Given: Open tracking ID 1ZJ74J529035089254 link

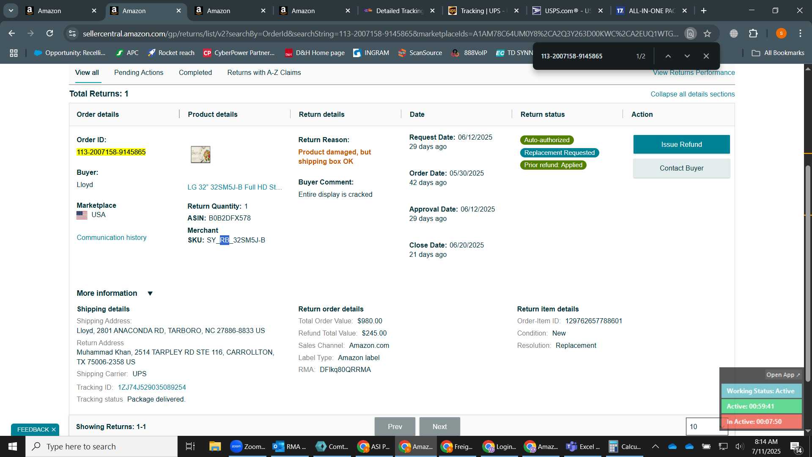Looking at the screenshot, I should [152, 388].
